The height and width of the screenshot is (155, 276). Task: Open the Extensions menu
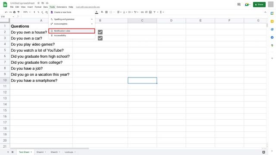point(62,7)
